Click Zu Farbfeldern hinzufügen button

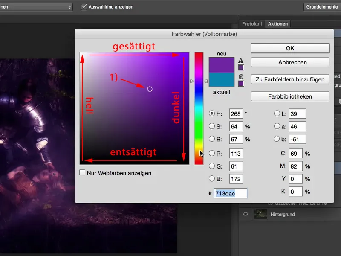(x=290, y=79)
